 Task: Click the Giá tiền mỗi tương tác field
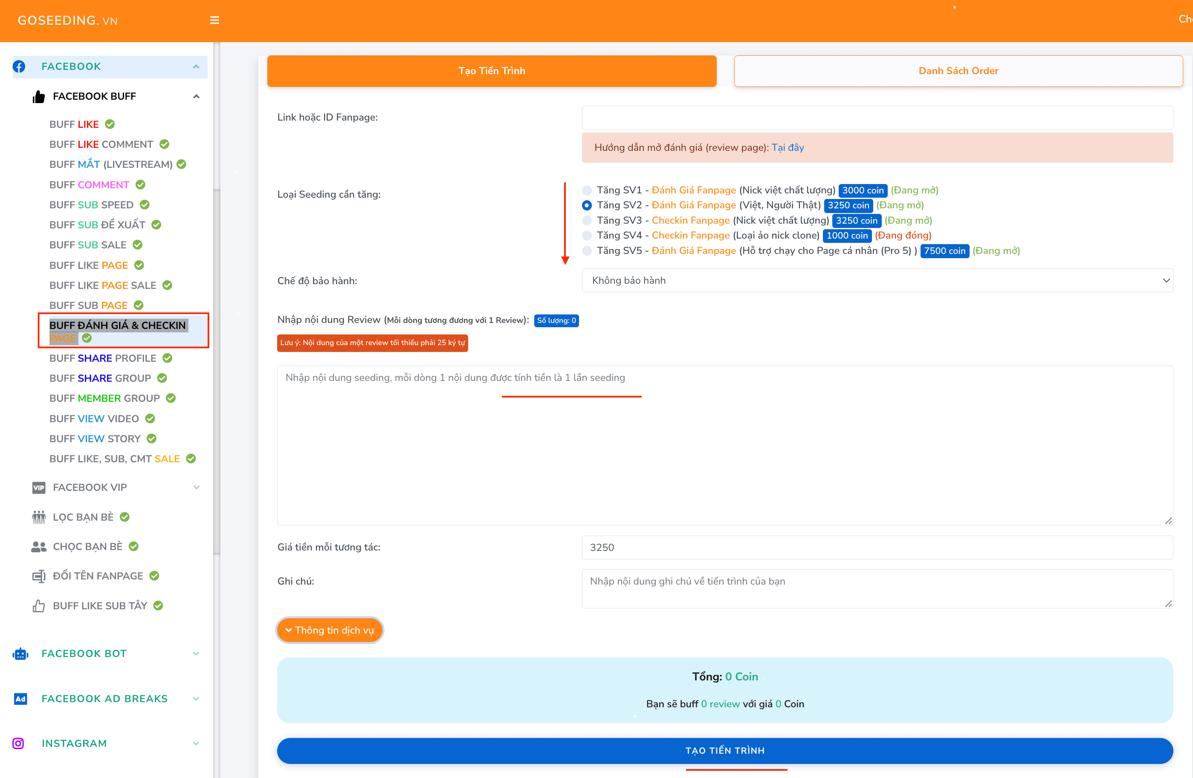click(x=877, y=547)
